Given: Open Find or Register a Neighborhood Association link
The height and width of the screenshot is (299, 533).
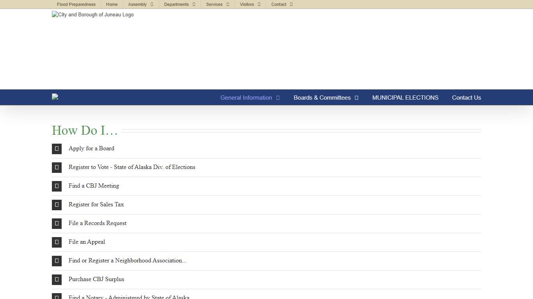Looking at the screenshot, I should pyautogui.click(x=127, y=260).
